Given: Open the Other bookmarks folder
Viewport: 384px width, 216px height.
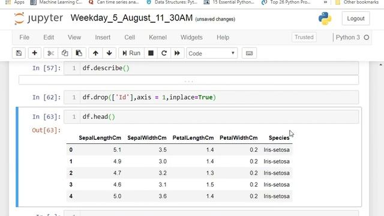Looking at the screenshot, I should point(357,2).
